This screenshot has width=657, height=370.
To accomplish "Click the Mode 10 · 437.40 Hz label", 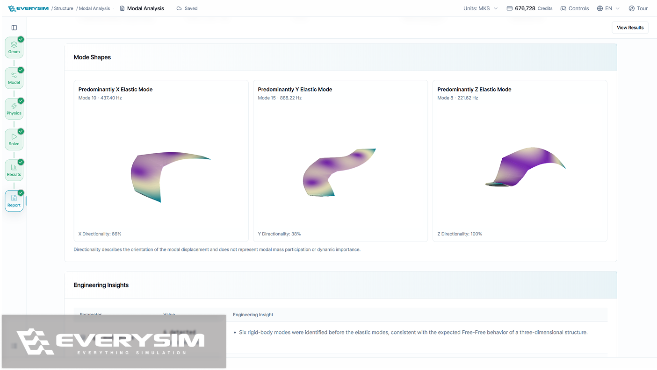I will (100, 98).
